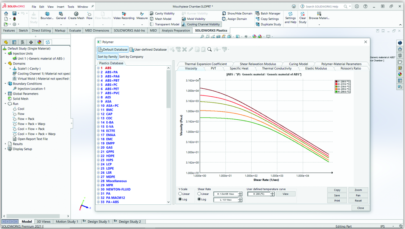Click the Copy button
Screen dimensions: 405x229
pyautogui.click(x=337, y=190)
